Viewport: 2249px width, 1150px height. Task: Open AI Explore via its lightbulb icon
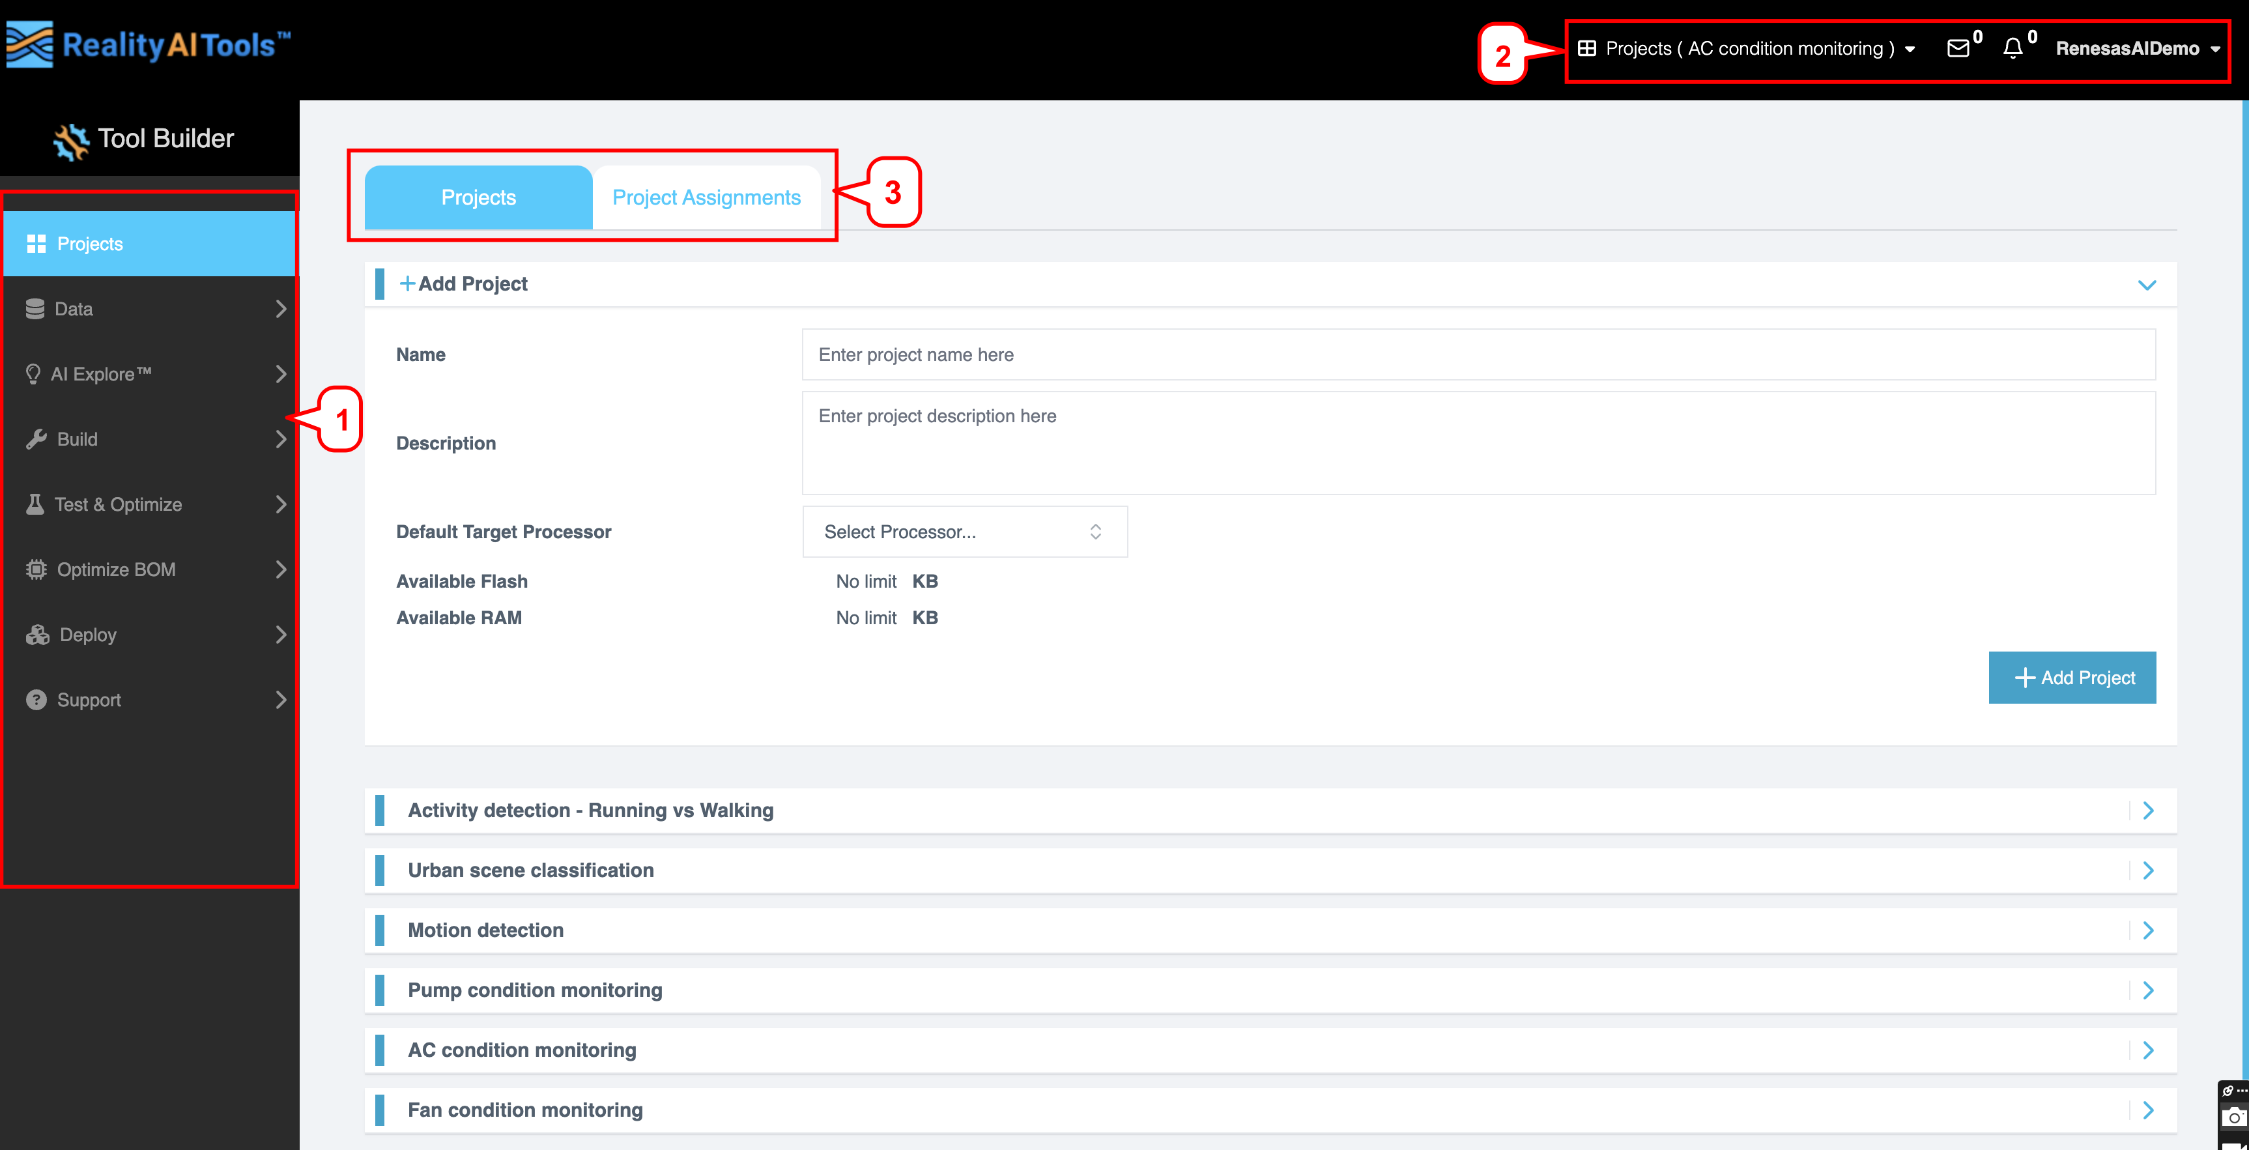tap(35, 374)
